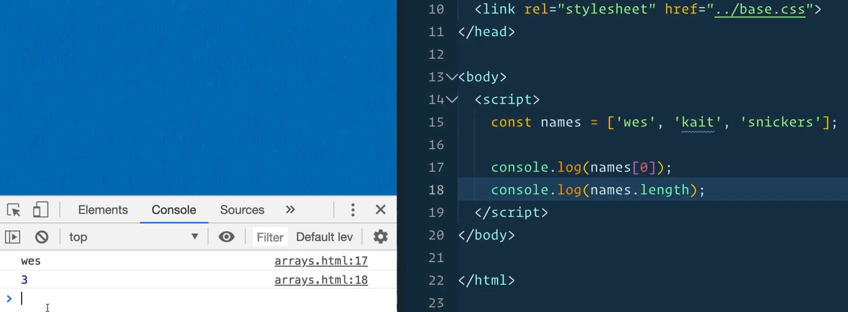The image size is (848, 312).
Task: Collapse the body tag fold arrow
Action: point(452,77)
